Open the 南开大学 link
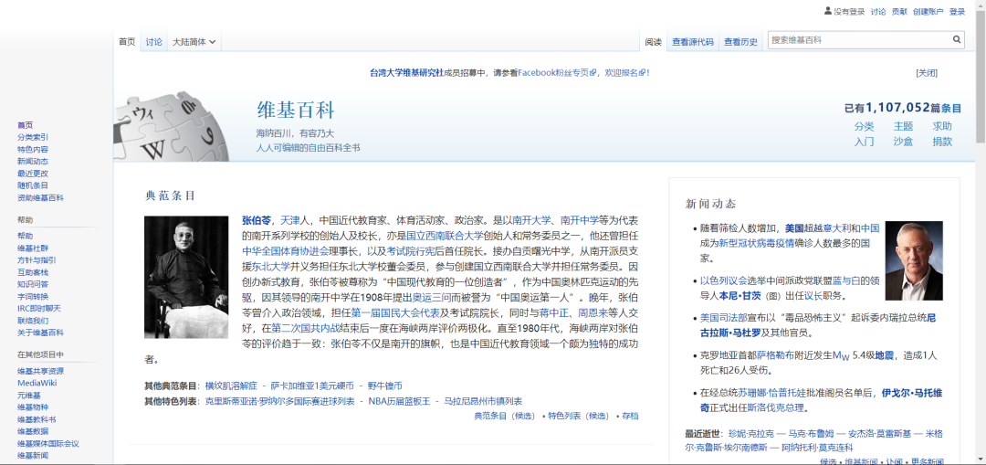This screenshot has width=986, height=465. pos(532,220)
